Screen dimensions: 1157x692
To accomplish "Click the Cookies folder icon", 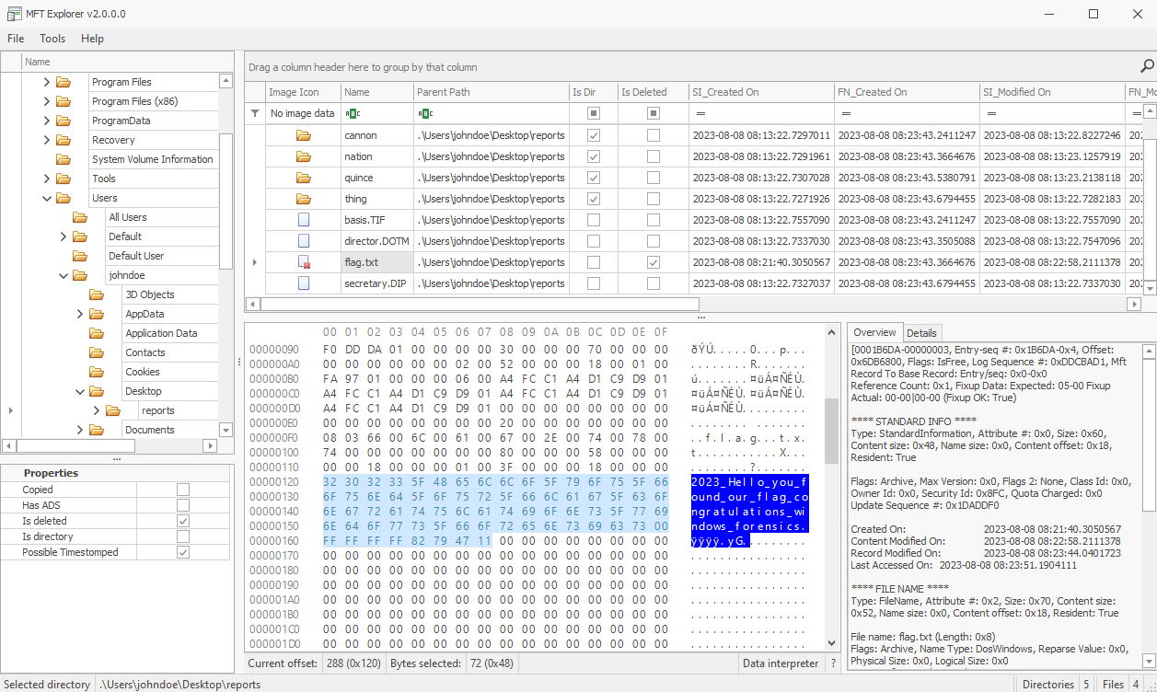I will pyautogui.click(x=97, y=372).
